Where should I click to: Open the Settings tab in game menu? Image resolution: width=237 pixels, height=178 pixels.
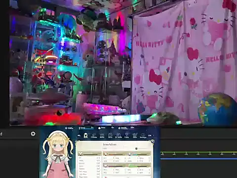[x=143, y=135]
